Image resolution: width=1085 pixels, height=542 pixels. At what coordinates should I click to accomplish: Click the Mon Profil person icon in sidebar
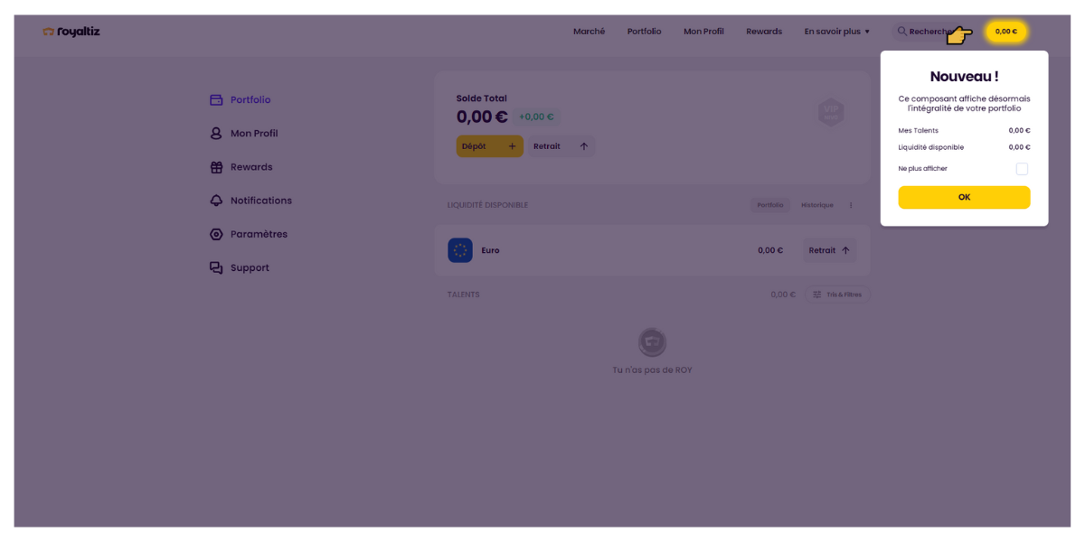216,134
